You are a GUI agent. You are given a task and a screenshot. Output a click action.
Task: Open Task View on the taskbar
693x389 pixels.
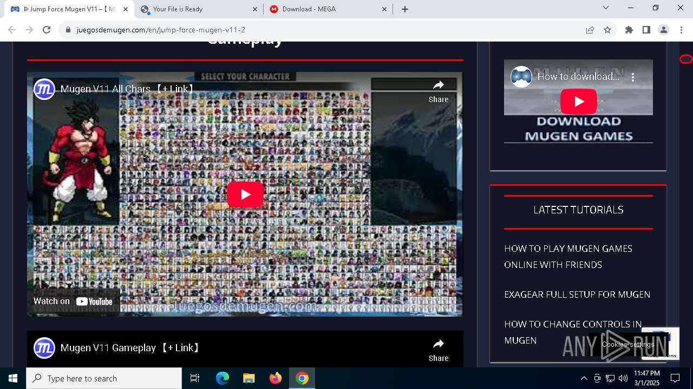click(195, 378)
